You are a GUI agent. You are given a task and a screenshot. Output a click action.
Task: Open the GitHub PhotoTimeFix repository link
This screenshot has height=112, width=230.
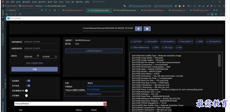point(105,86)
